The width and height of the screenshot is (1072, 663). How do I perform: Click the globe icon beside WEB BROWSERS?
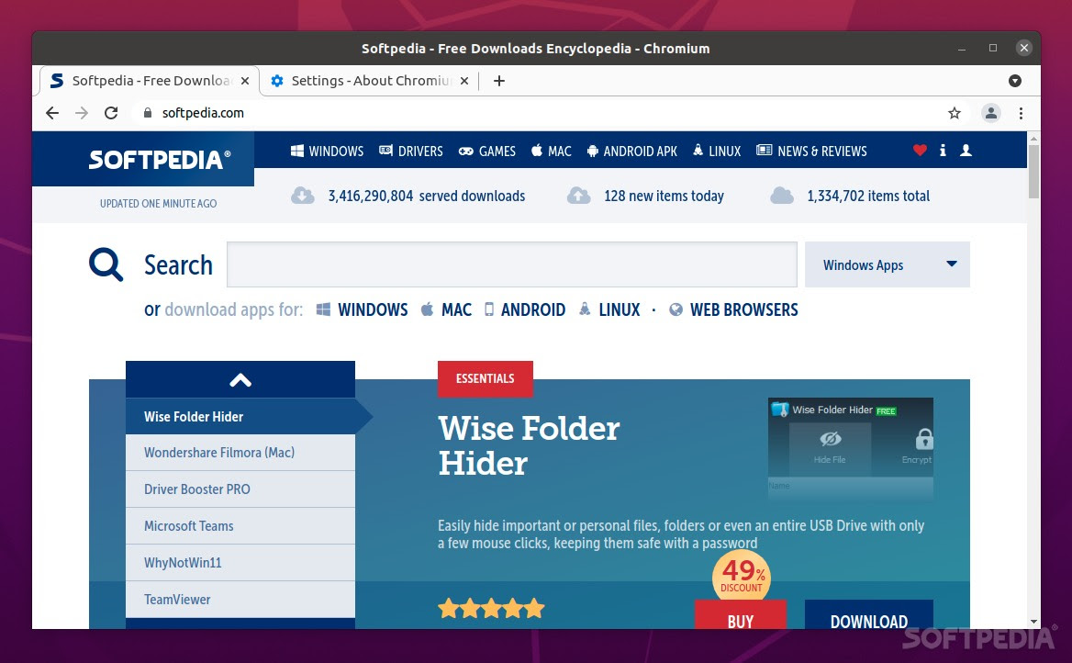click(x=676, y=310)
